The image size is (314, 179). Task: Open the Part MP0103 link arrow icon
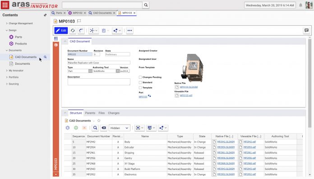[x=149, y=96]
